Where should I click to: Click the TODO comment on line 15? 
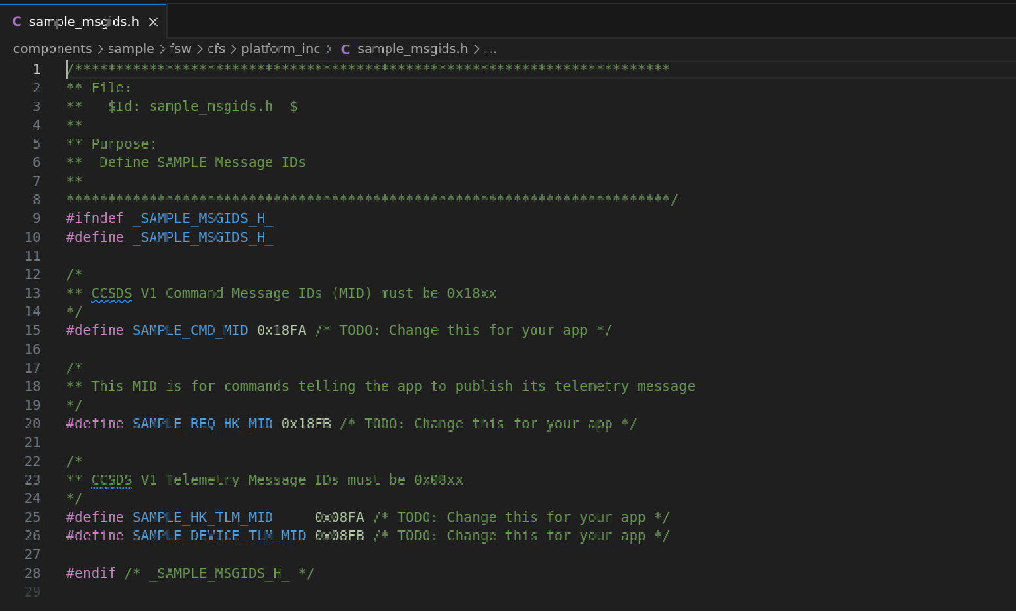point(463,331)
